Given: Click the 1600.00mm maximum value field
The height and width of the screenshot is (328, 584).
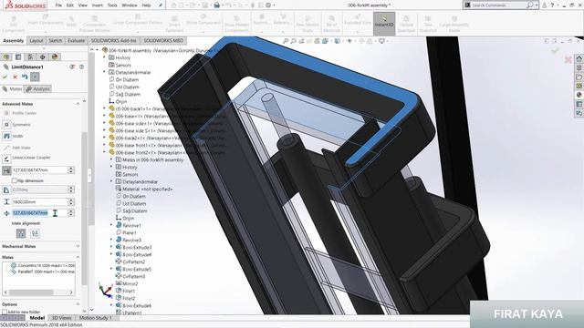Looking at the screenshot, I should pos(40,202).
